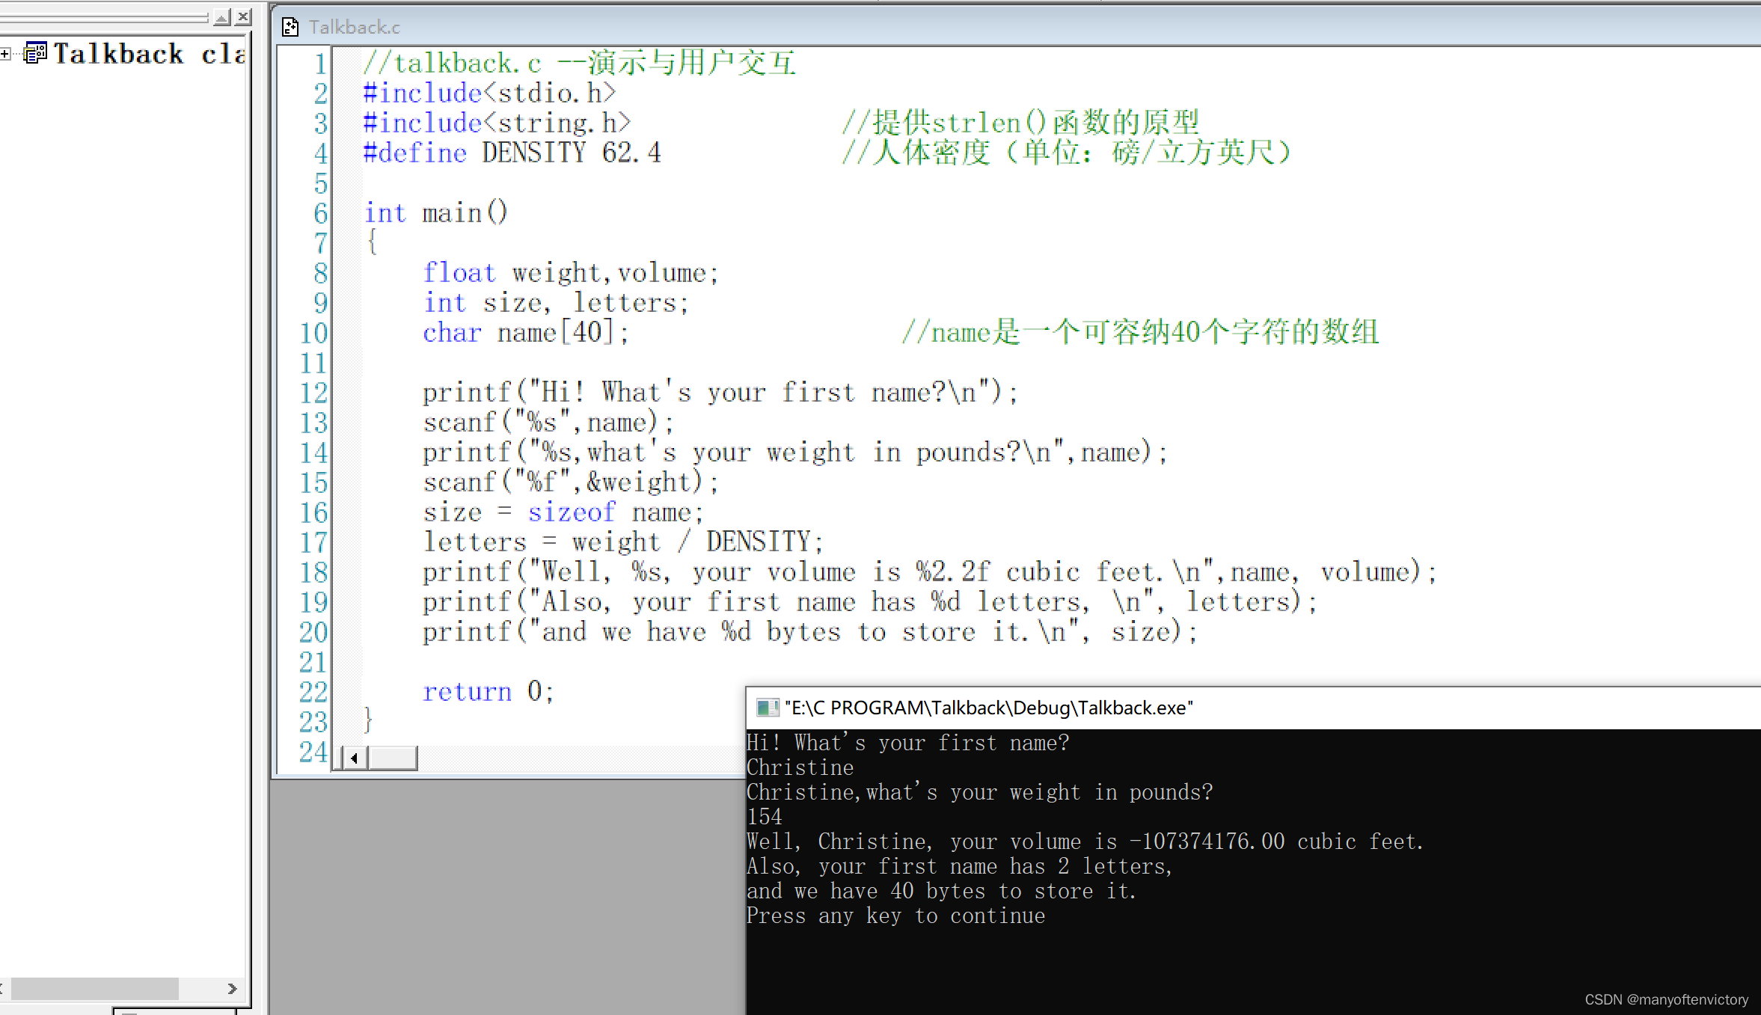
Task: Click the workspace panel scroll right arrow
Action: tap(232, 989)
